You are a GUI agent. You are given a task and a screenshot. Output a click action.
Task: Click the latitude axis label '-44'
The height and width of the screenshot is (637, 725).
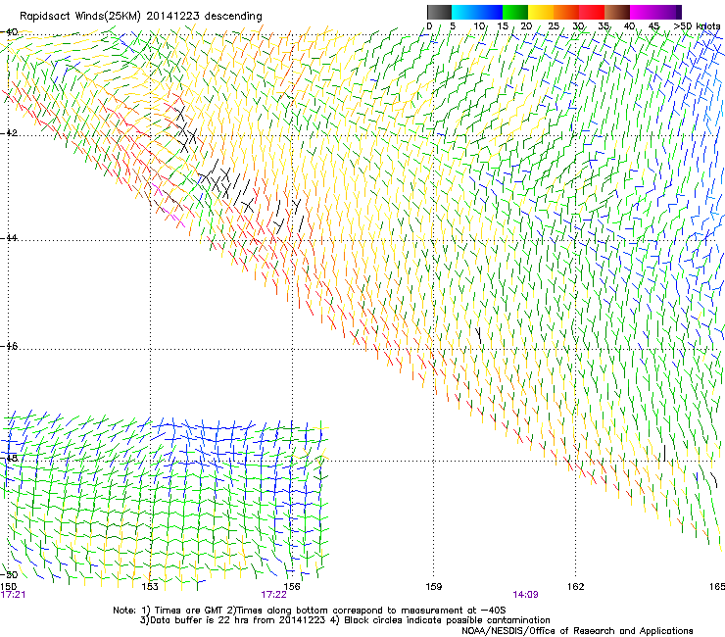pyautogui.click(x=9, y=238)
